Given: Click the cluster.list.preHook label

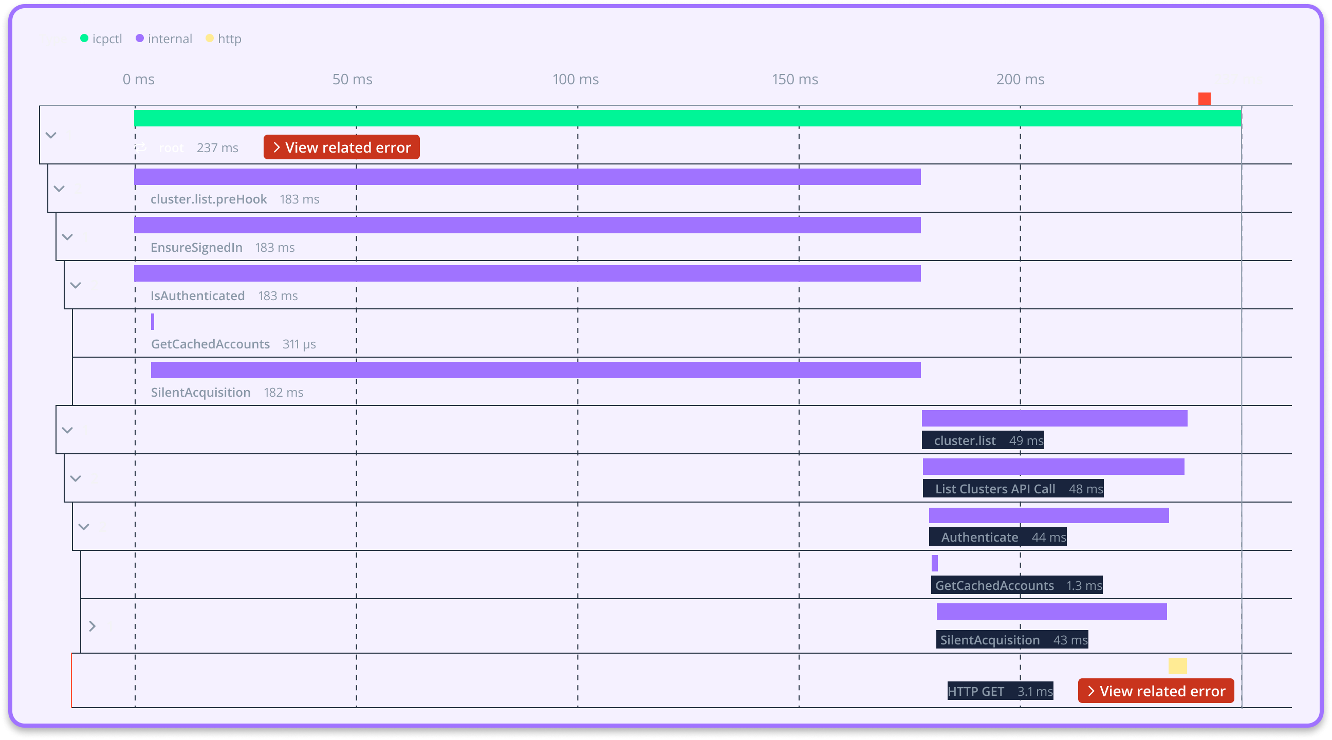Looking at the screenshot, I should coord(209,199).
